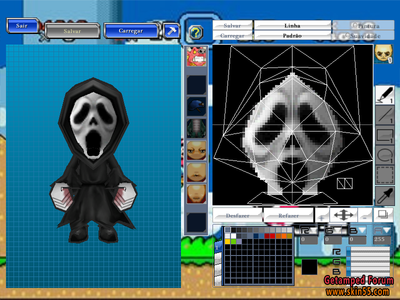The width and height of the screenshot is (400, 300).
Task: Click the blue Carregar button beside the hammer
Action: click(x=131, y=30)
